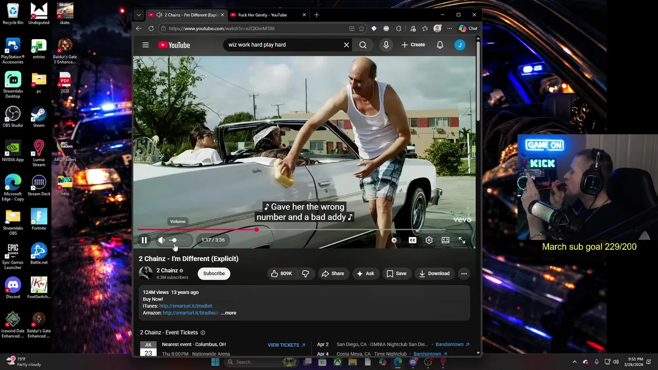Click the YouTube search magnifier button
Viewport: 658px width, 370px height.
pos(363,45)
